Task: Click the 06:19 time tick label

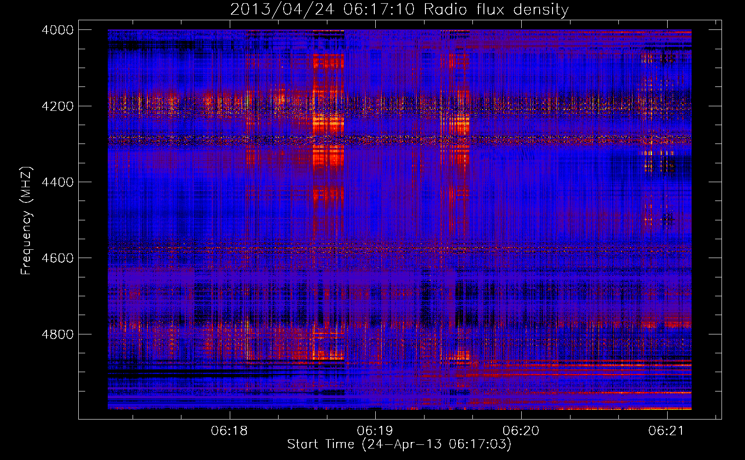Action: [375, 431]
